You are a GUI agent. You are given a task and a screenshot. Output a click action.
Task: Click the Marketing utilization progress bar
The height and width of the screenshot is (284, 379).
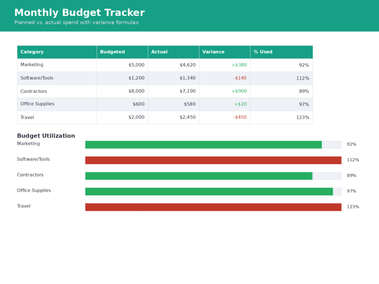click(213, 145)
